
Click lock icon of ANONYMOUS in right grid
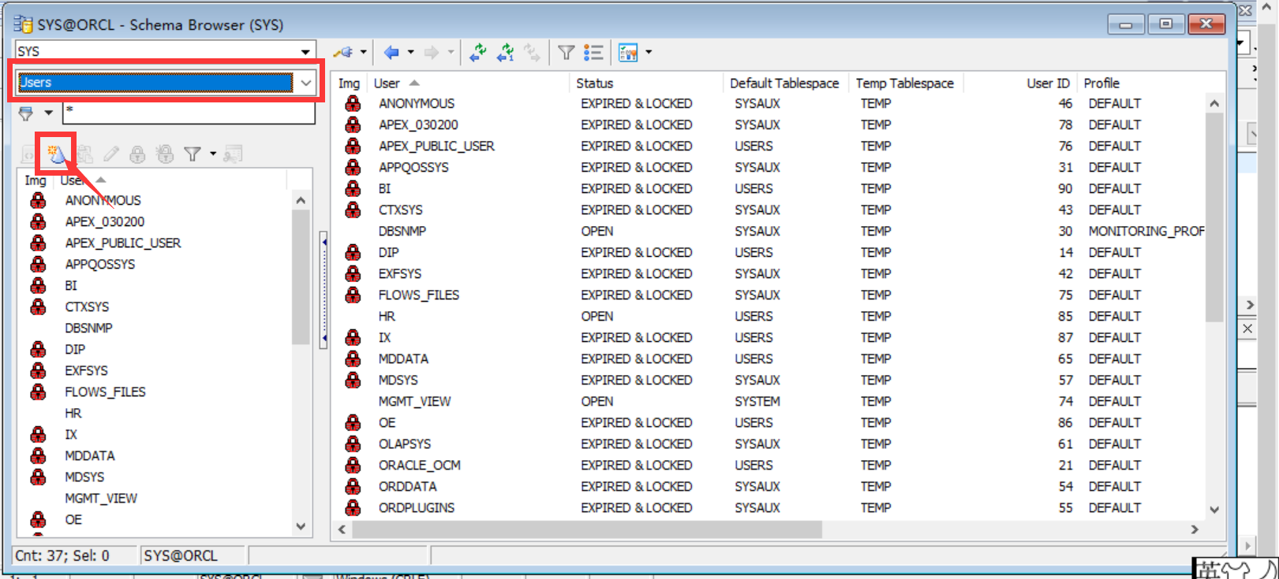tap(353, 104)
